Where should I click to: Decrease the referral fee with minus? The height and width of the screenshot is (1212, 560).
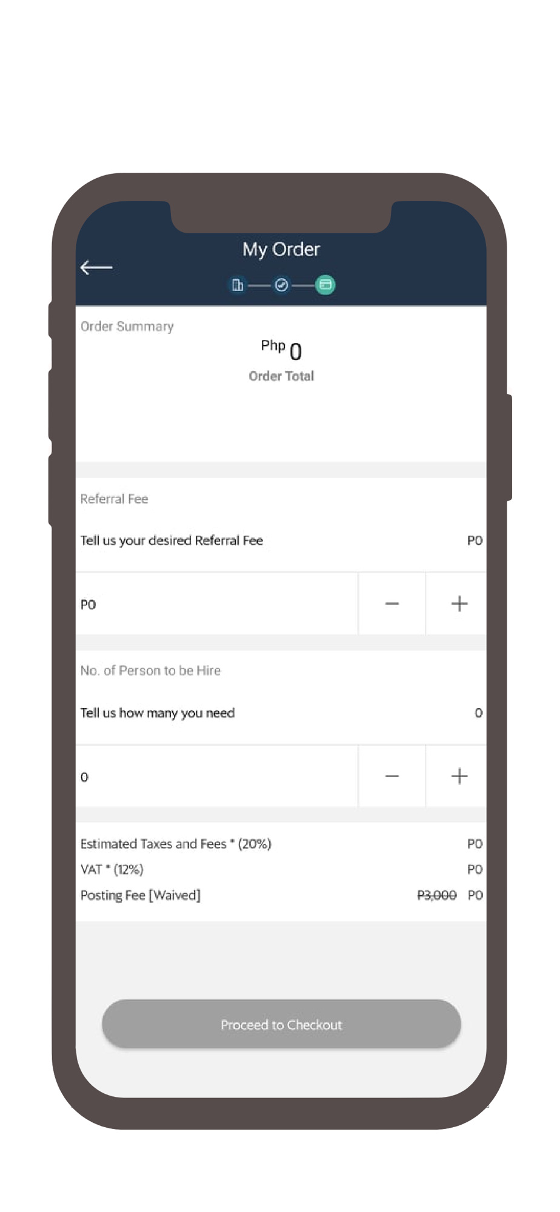[392, 604]
